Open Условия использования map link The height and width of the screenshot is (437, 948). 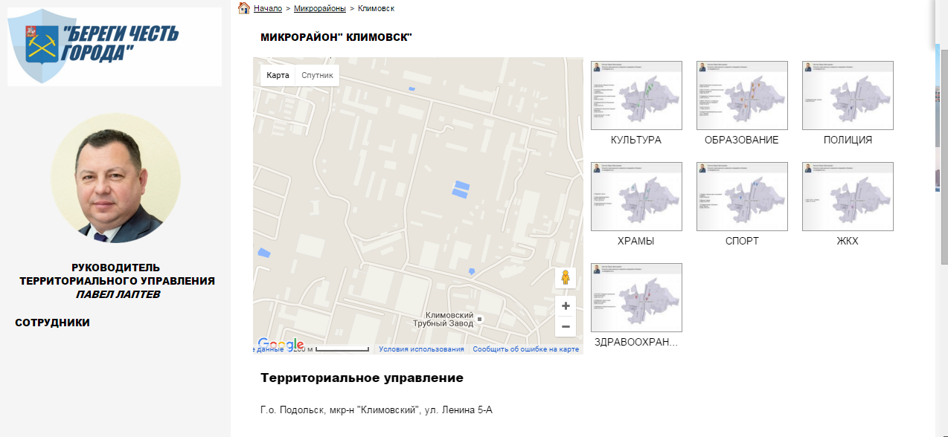[x=421, y=349]
